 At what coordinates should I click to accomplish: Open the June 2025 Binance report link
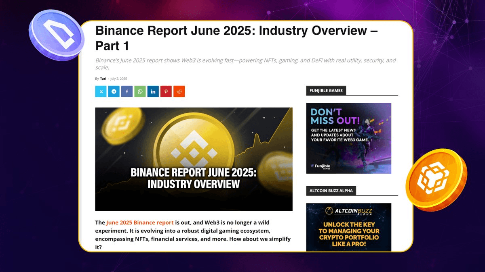(x=140, y=222)
